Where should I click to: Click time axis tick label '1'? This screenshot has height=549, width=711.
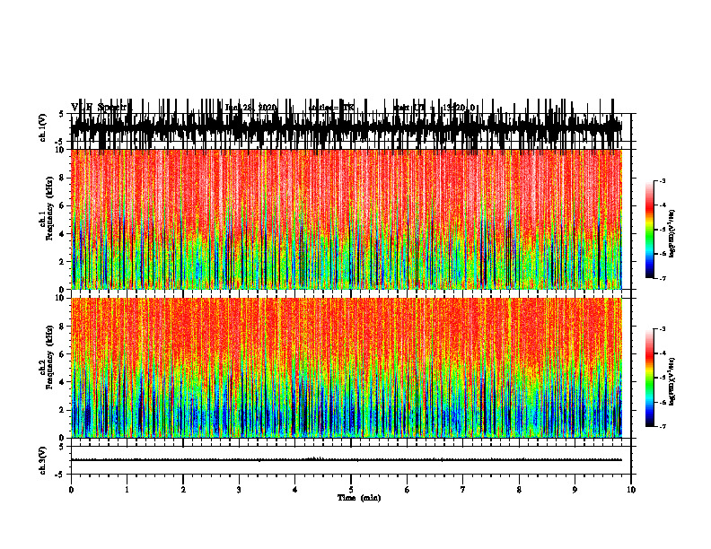pyautogui.click(x=127, y=490)
